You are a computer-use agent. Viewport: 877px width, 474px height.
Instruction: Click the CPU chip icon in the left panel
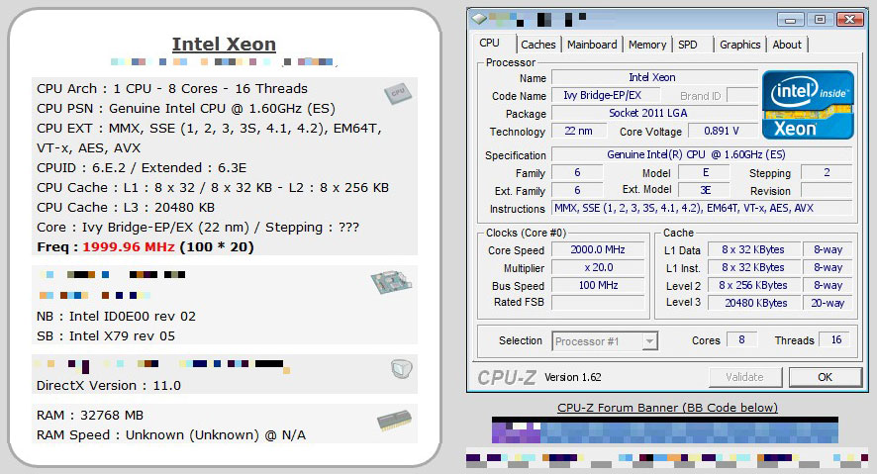coord(397,93)
